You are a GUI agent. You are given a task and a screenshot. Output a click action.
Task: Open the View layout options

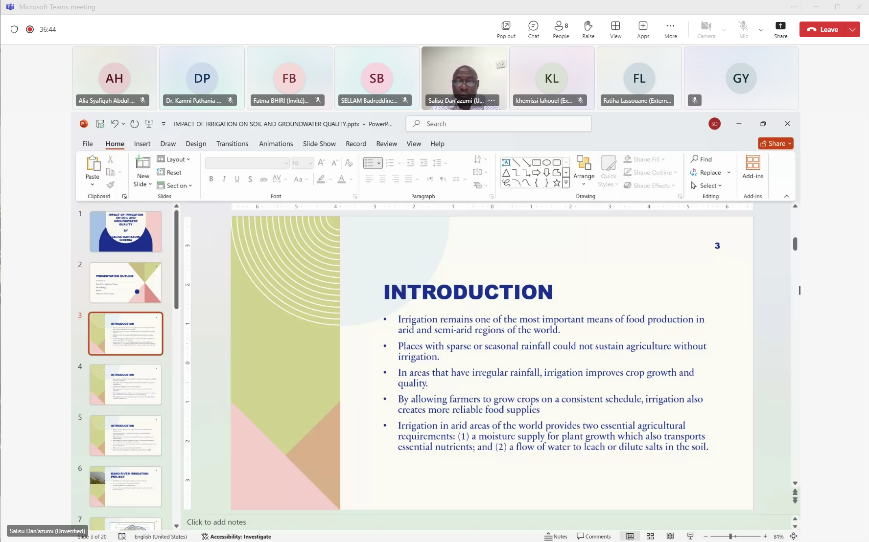click(615, 29)
